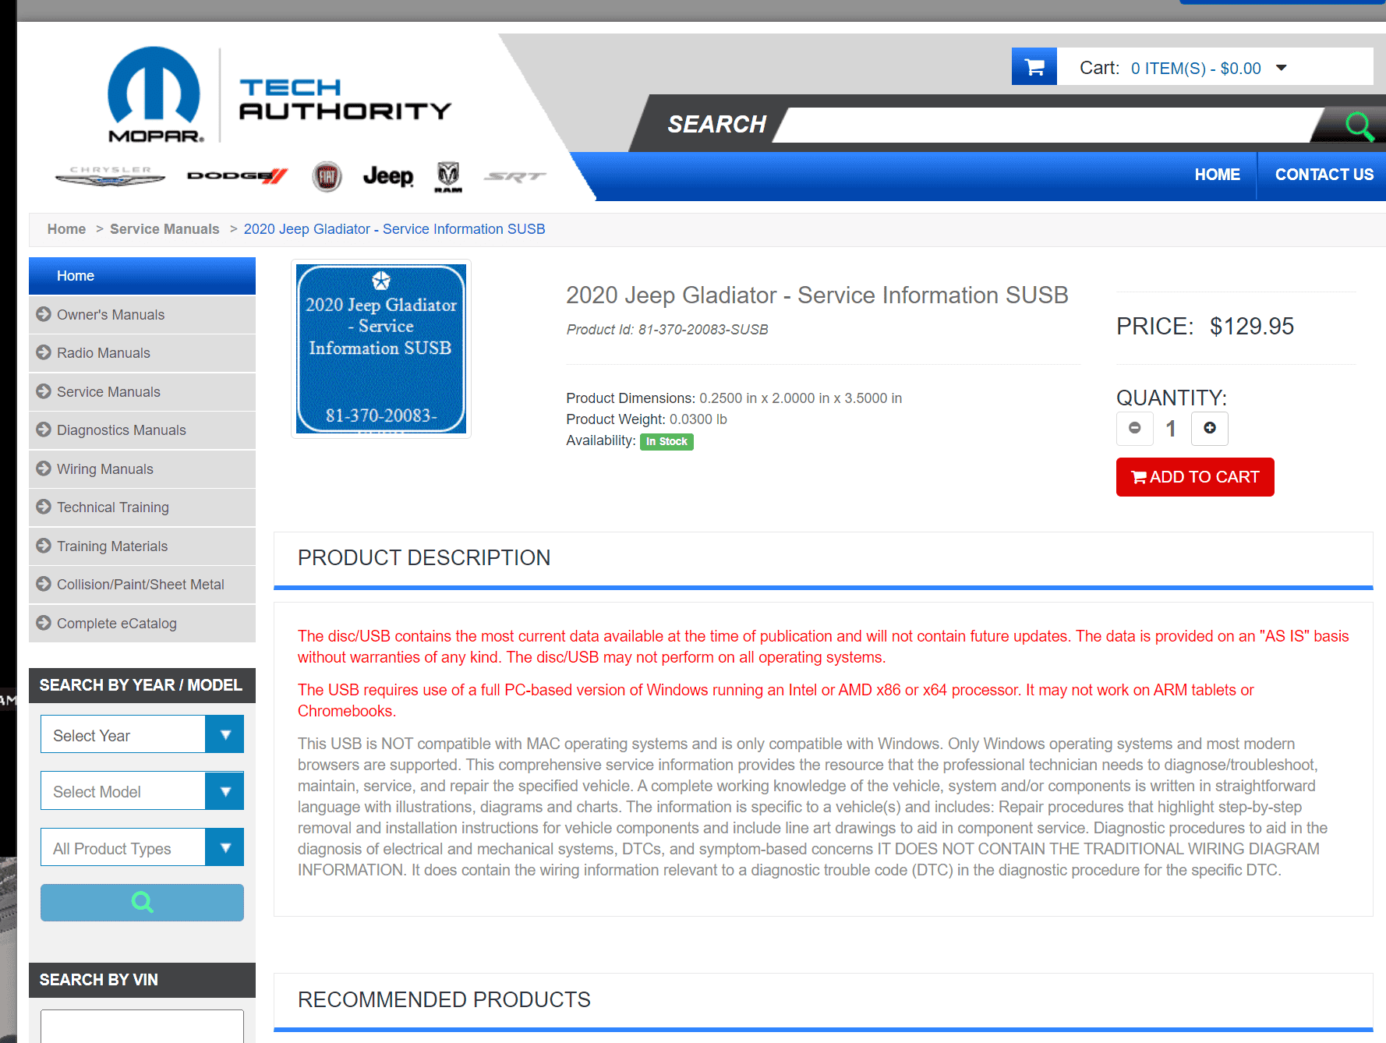Screen dimensions: 1386x1043
Task: Open Complete eCatalog category
Action: (142, 624)
